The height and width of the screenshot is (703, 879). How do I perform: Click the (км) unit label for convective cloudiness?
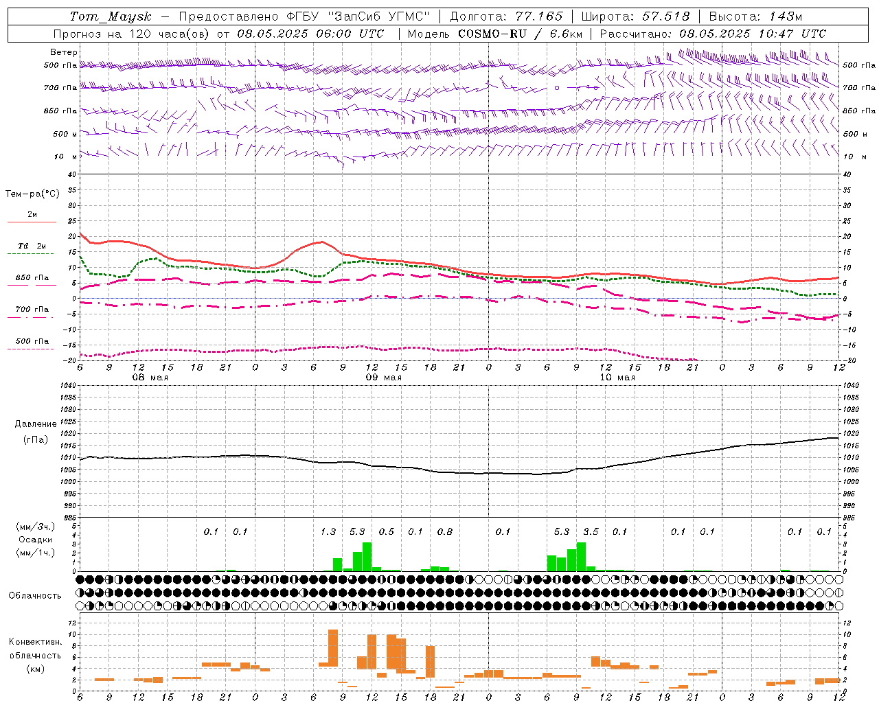pyautogui.click(x=36, y=669)
